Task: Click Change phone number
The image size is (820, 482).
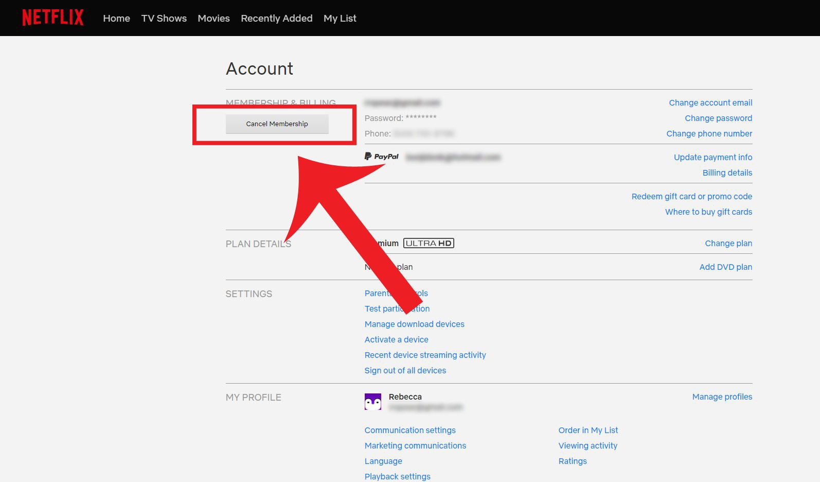Action: [709, 134]
